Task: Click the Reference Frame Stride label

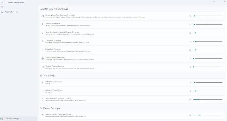Action: pos(54,82)
